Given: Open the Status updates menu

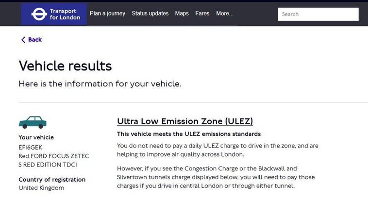Looking at the screenshot, I should pyautogui.click(x=150, y=14).
